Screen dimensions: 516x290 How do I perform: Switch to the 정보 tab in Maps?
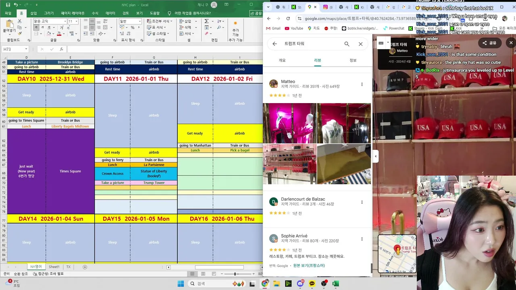[x=353, y=60]
